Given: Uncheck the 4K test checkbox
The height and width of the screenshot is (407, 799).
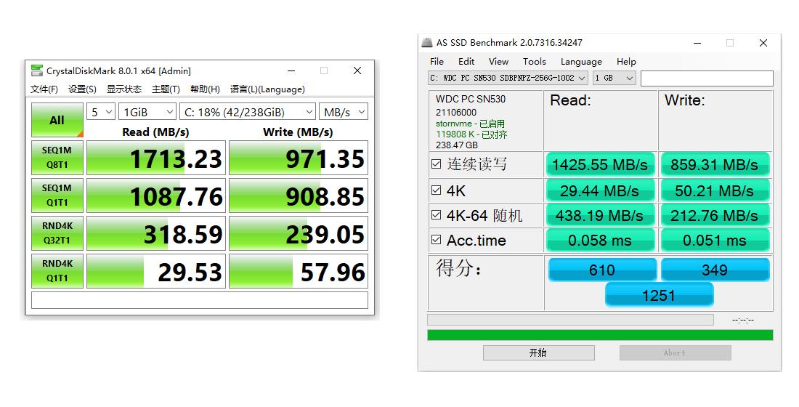Looking at the screenshot, I should pyautogui.click(x=437, y=190).
